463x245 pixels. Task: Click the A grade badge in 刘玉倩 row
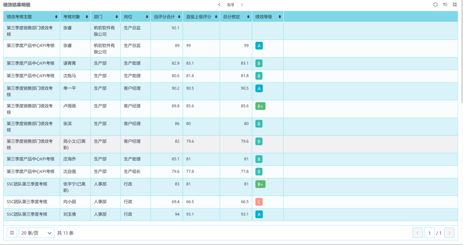point(259,214)
